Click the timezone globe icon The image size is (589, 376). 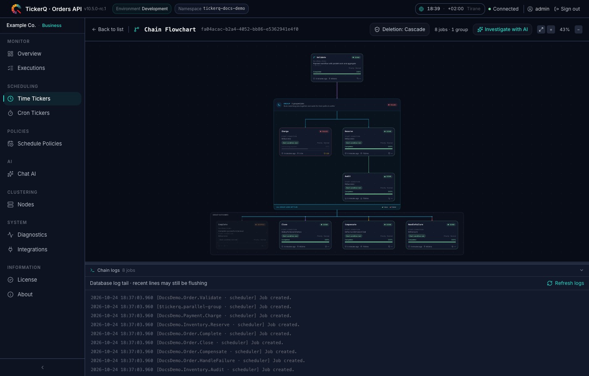coord(421,9)
